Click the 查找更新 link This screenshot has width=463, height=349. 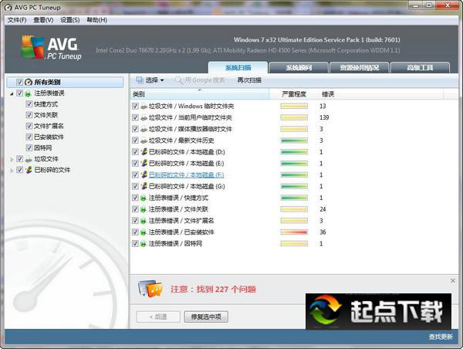[441, 337]
